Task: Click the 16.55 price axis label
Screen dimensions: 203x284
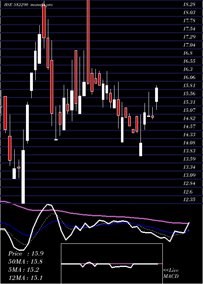Action: coord(189,61)
